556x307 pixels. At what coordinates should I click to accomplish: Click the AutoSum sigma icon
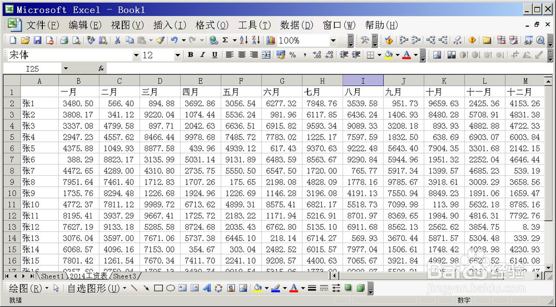(x=225, y=41)
